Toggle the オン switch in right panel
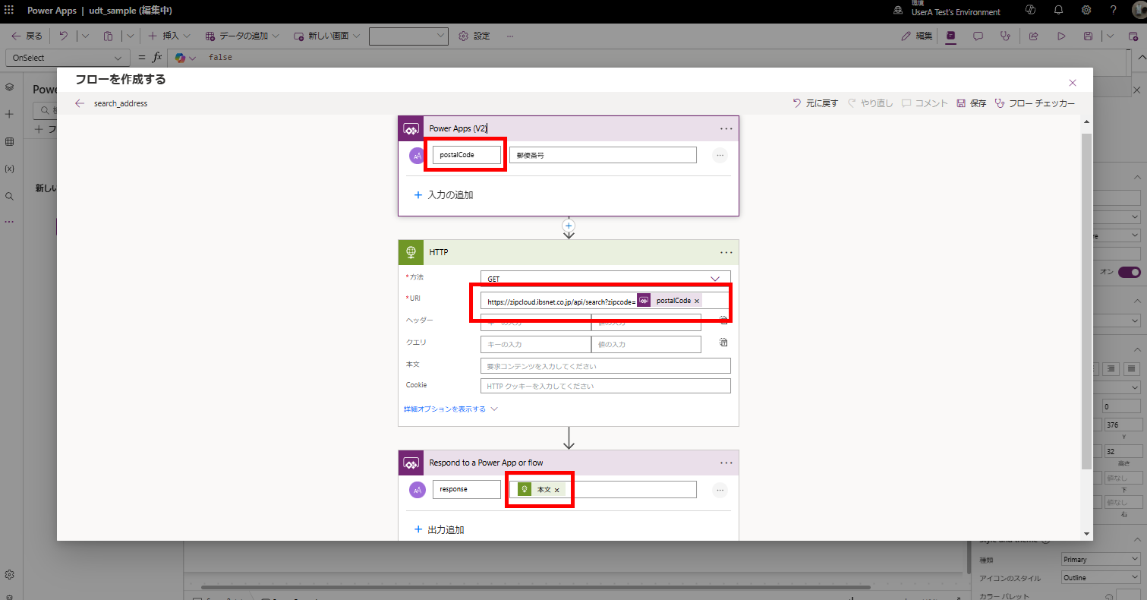The height and width of the screenshot is (600, 1147). [x=1129, y=272]
